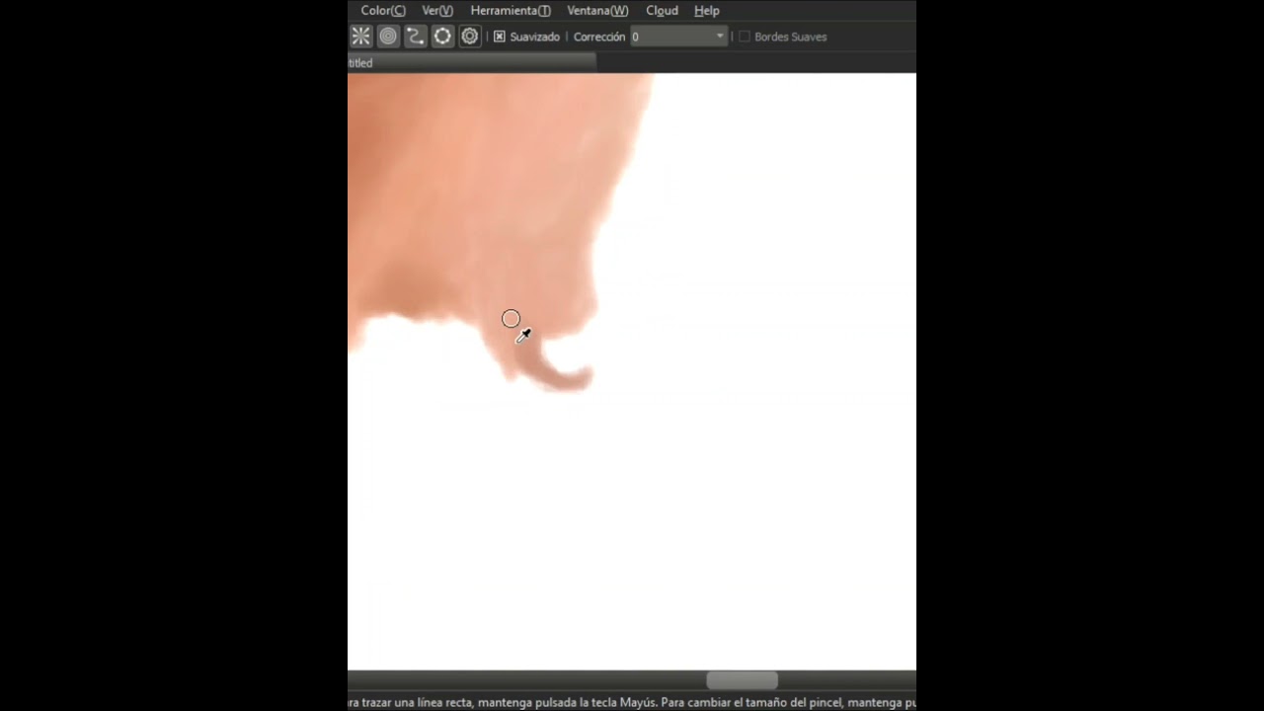This screenshot has width=1264, height=711.
Task: Enable the Bordes Suaves checkbox
Action: 745,37
